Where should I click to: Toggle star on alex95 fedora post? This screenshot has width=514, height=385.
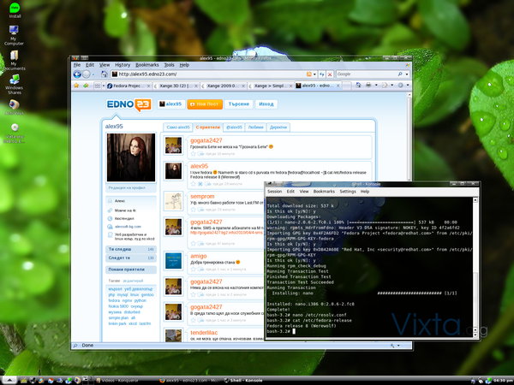193,184
